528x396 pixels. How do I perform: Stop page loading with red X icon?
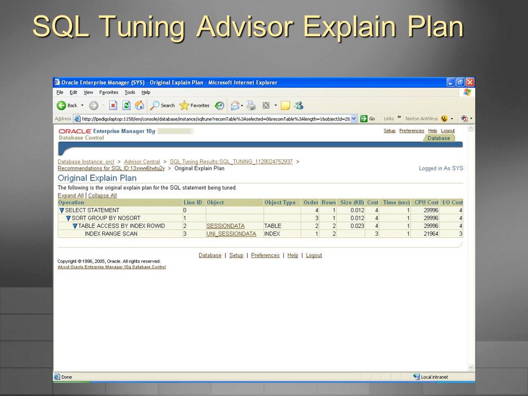point(113,106)
